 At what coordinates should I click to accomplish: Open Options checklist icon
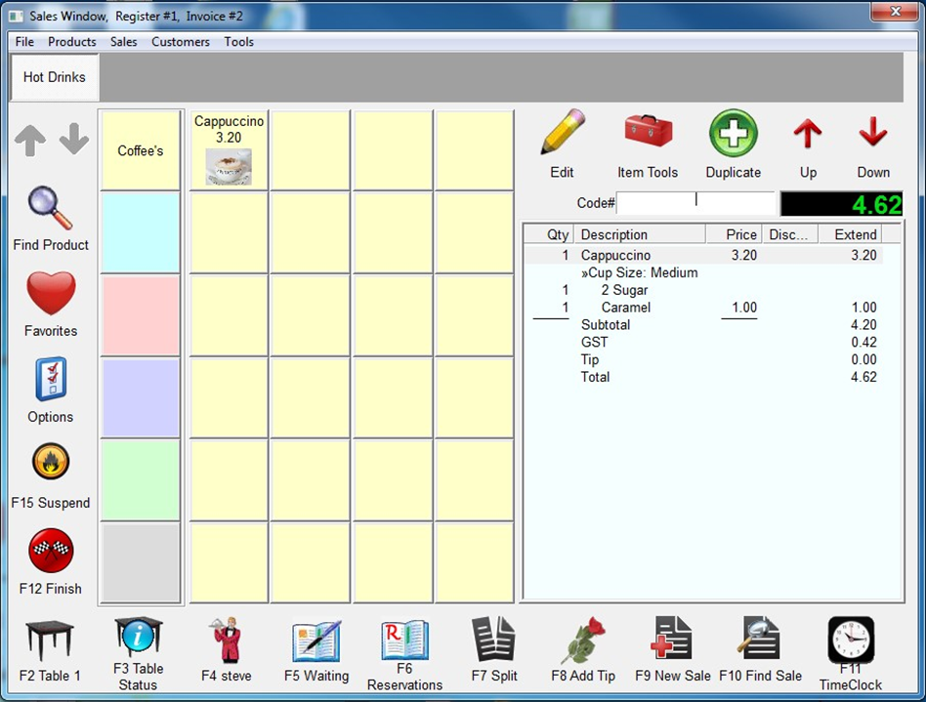coord(51,381)
